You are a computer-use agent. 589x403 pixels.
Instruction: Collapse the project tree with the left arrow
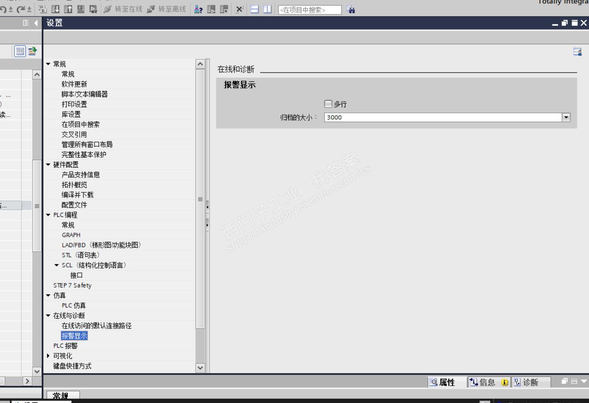point(36,23)
